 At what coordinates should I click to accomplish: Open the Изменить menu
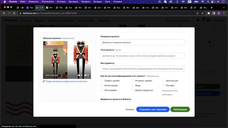[33, 2]
